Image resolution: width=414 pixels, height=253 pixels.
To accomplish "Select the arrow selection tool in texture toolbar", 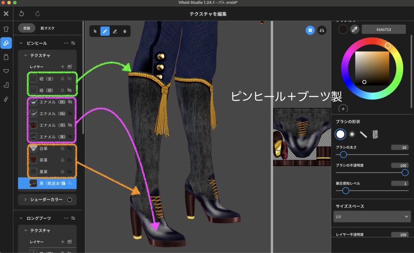I will [95, 32].
